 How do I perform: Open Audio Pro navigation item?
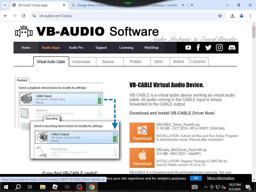[76, 47]
